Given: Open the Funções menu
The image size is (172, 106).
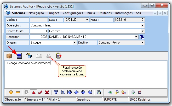Looking at the screenshot, I should (53, 13).
